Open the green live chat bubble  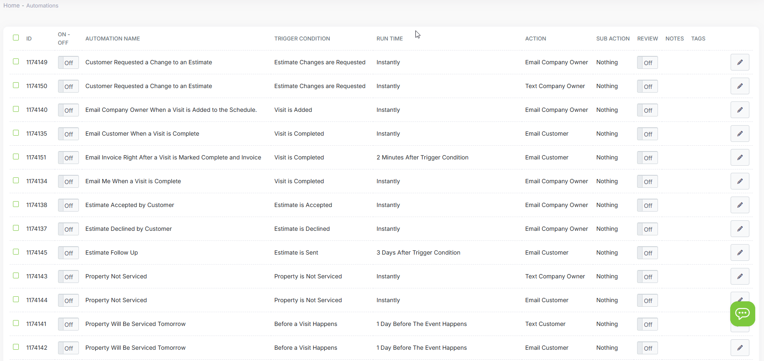click(x=742, y=313)
